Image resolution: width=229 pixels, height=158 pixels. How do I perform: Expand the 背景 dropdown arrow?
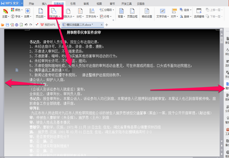[x=124, y=17]
